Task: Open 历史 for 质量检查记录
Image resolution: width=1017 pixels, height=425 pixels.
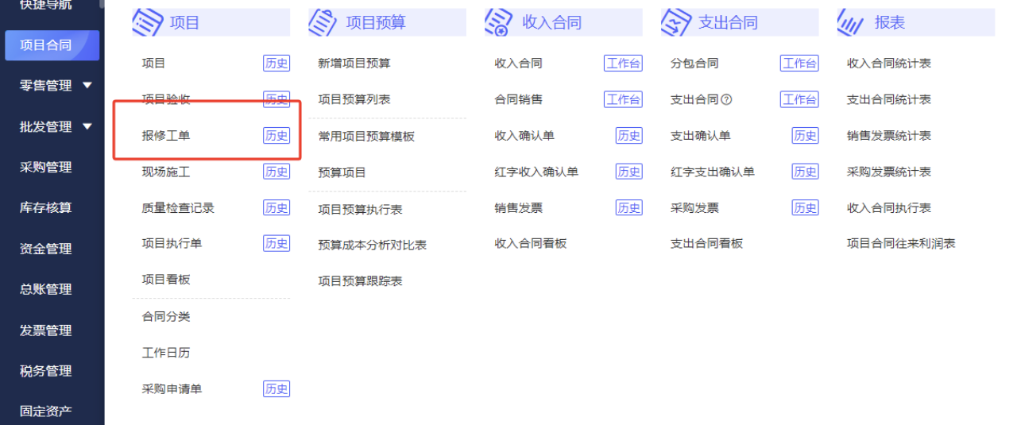Action: [x=276, y=208]
